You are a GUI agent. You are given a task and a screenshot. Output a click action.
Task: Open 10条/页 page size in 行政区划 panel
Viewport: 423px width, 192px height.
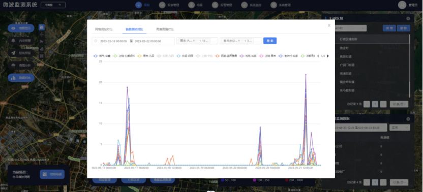(399, 104)
